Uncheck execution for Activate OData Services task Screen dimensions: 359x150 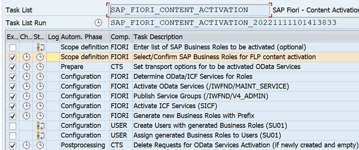(x=12, y=87)
